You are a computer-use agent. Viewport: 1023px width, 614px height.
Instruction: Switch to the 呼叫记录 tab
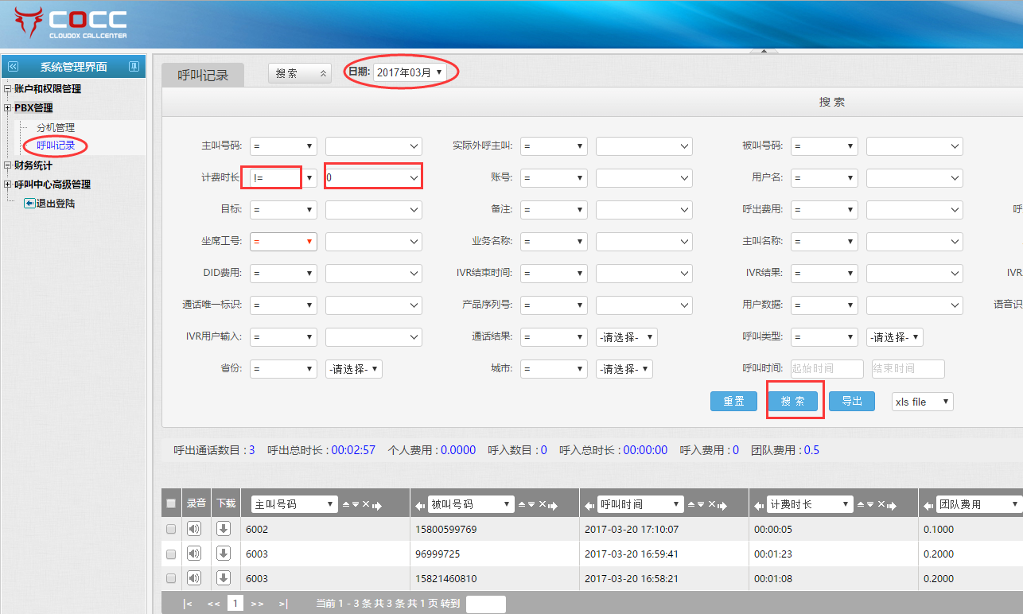203,76
